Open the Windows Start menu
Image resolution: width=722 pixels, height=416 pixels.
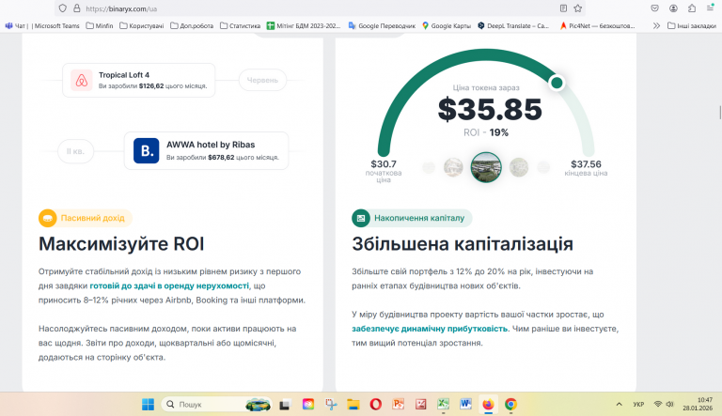point(148,405)
